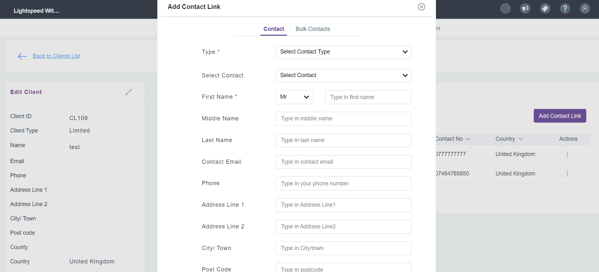Viewport: 599px width, 272px height.
Task: Open the Mr title dropdown
Action: [294, 97]
